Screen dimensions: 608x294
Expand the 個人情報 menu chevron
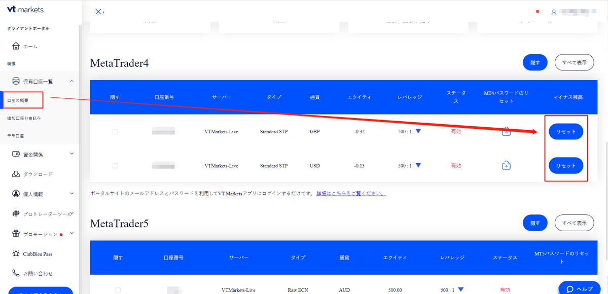point(71,193)
